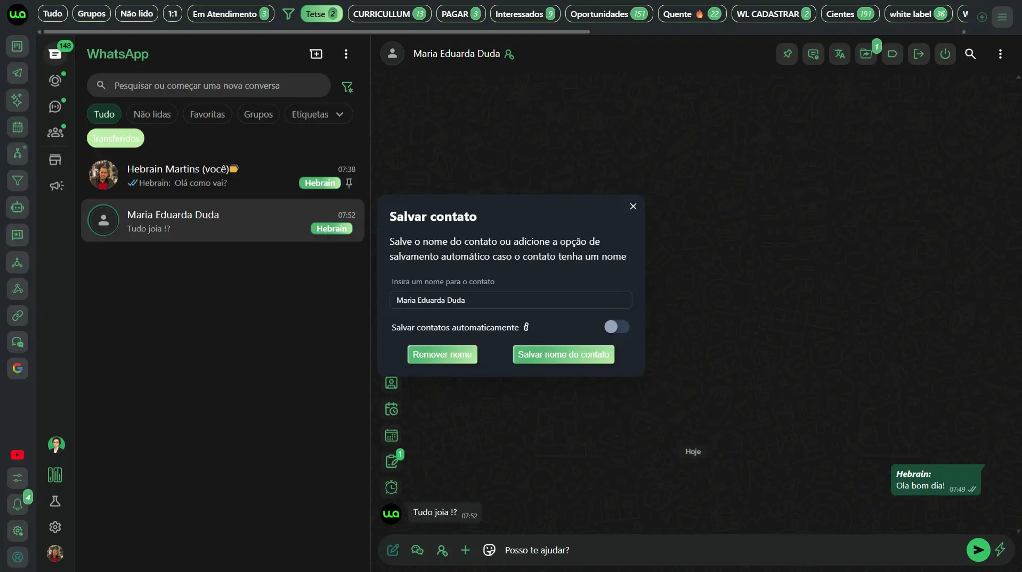This screenshot has width=1022, height=572.
Task: Click the robot icon in left rail
Action: (18, 207)
